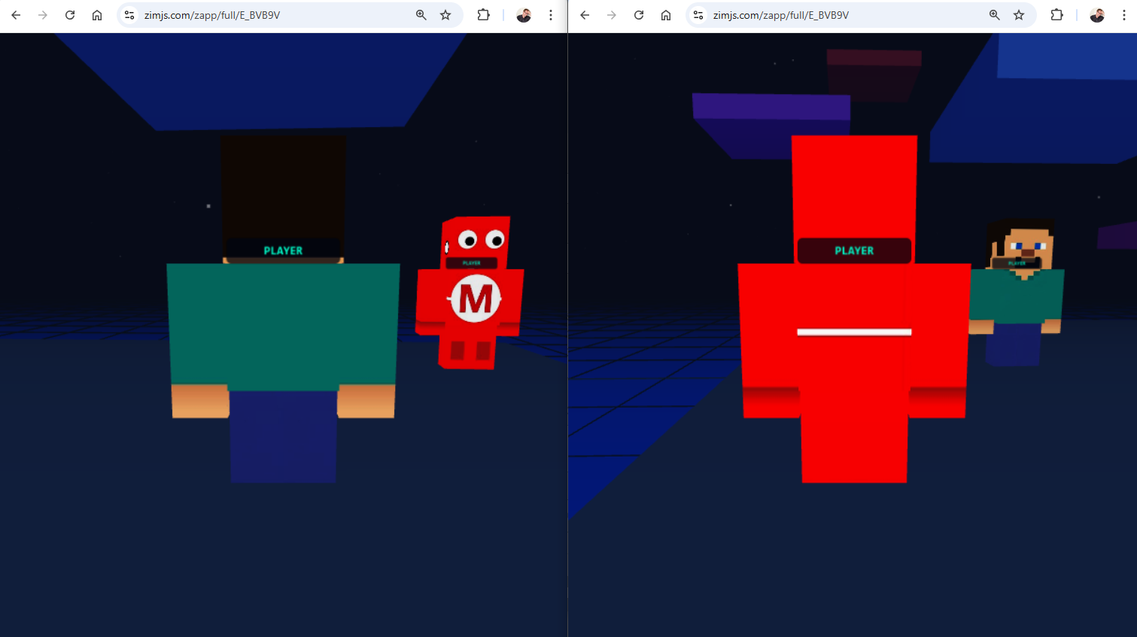Click the right window's zimjs.com URL field
This screenshot has width=1137, height=637.
click(843, 15)
